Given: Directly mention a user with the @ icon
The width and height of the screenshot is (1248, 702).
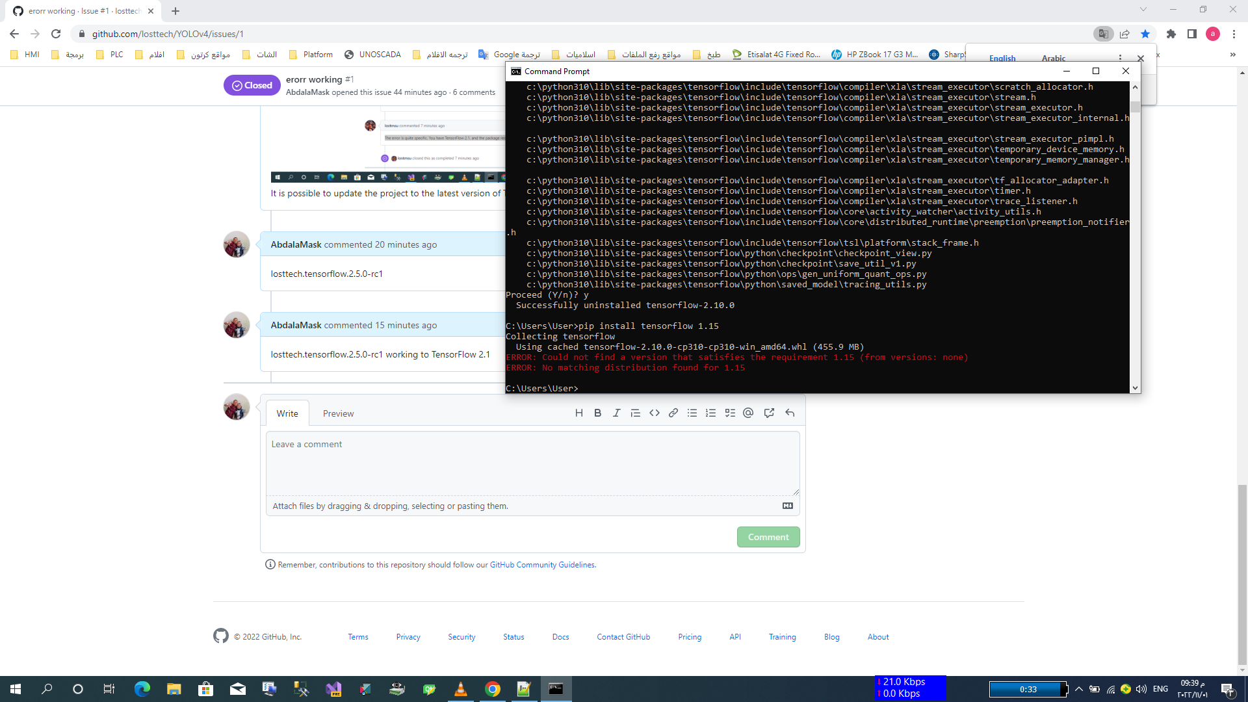Looking at the screenshot, I should click(748, 413).
